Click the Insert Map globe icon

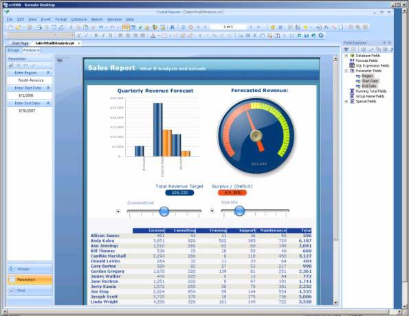coord(313,36)
